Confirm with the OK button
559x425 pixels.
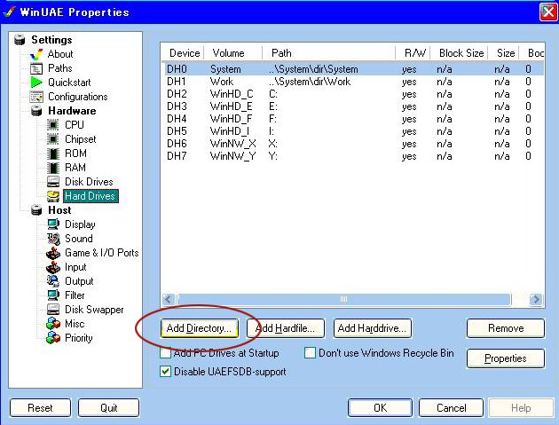380,407
